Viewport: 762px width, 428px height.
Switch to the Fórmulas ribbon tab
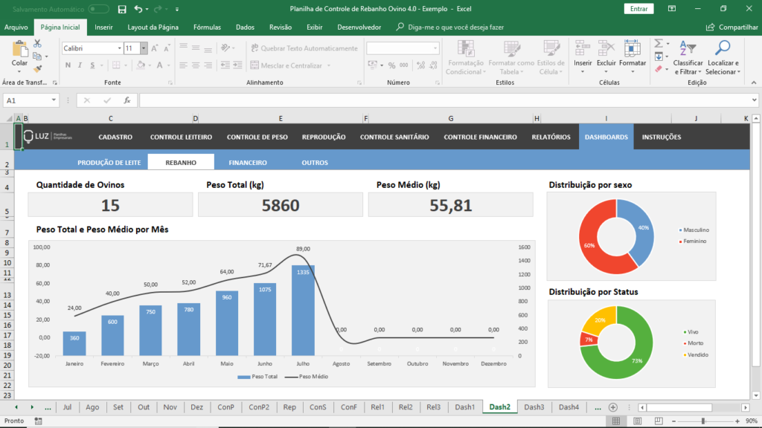(207, 27)
